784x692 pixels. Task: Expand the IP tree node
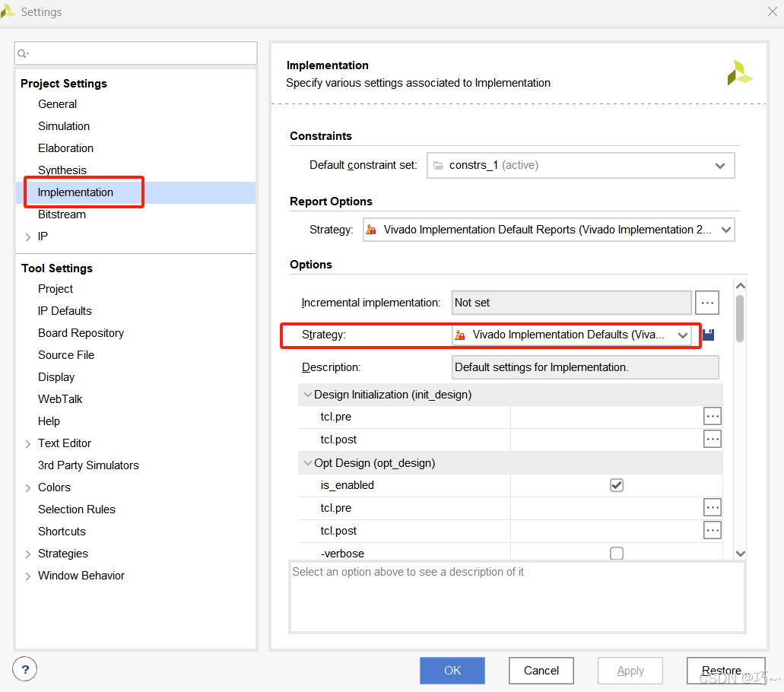(28, 237)
